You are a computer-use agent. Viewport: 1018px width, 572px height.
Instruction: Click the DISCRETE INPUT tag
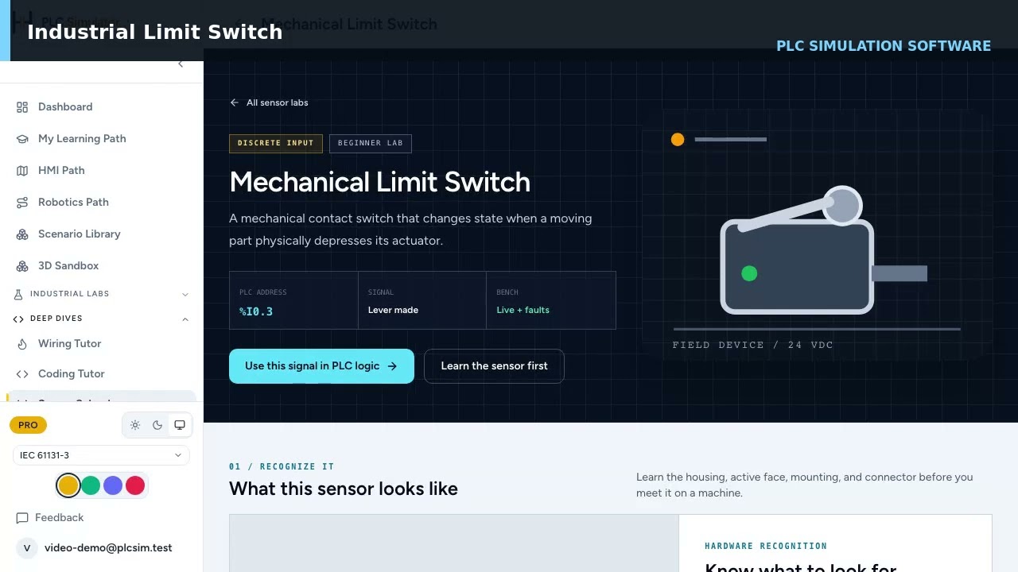coord(276,143)
